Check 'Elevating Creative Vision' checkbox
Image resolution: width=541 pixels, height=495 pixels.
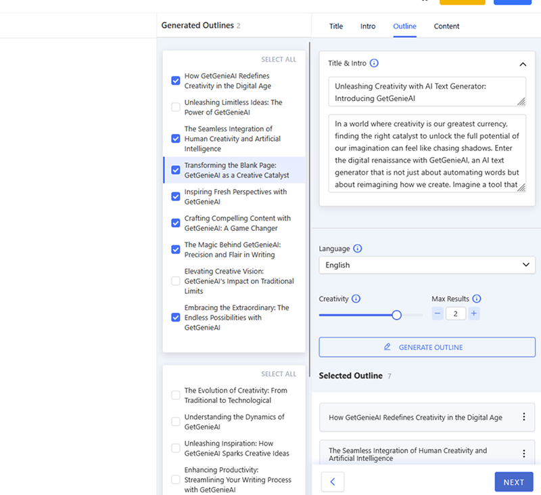point(176,281)
